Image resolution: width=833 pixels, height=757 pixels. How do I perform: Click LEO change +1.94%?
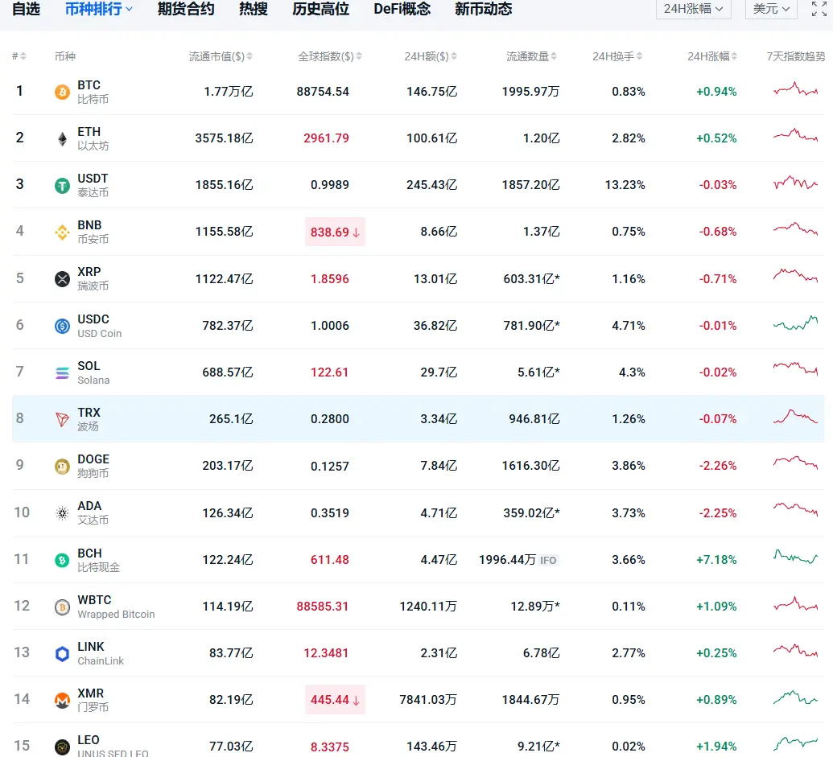coord(716,747)
